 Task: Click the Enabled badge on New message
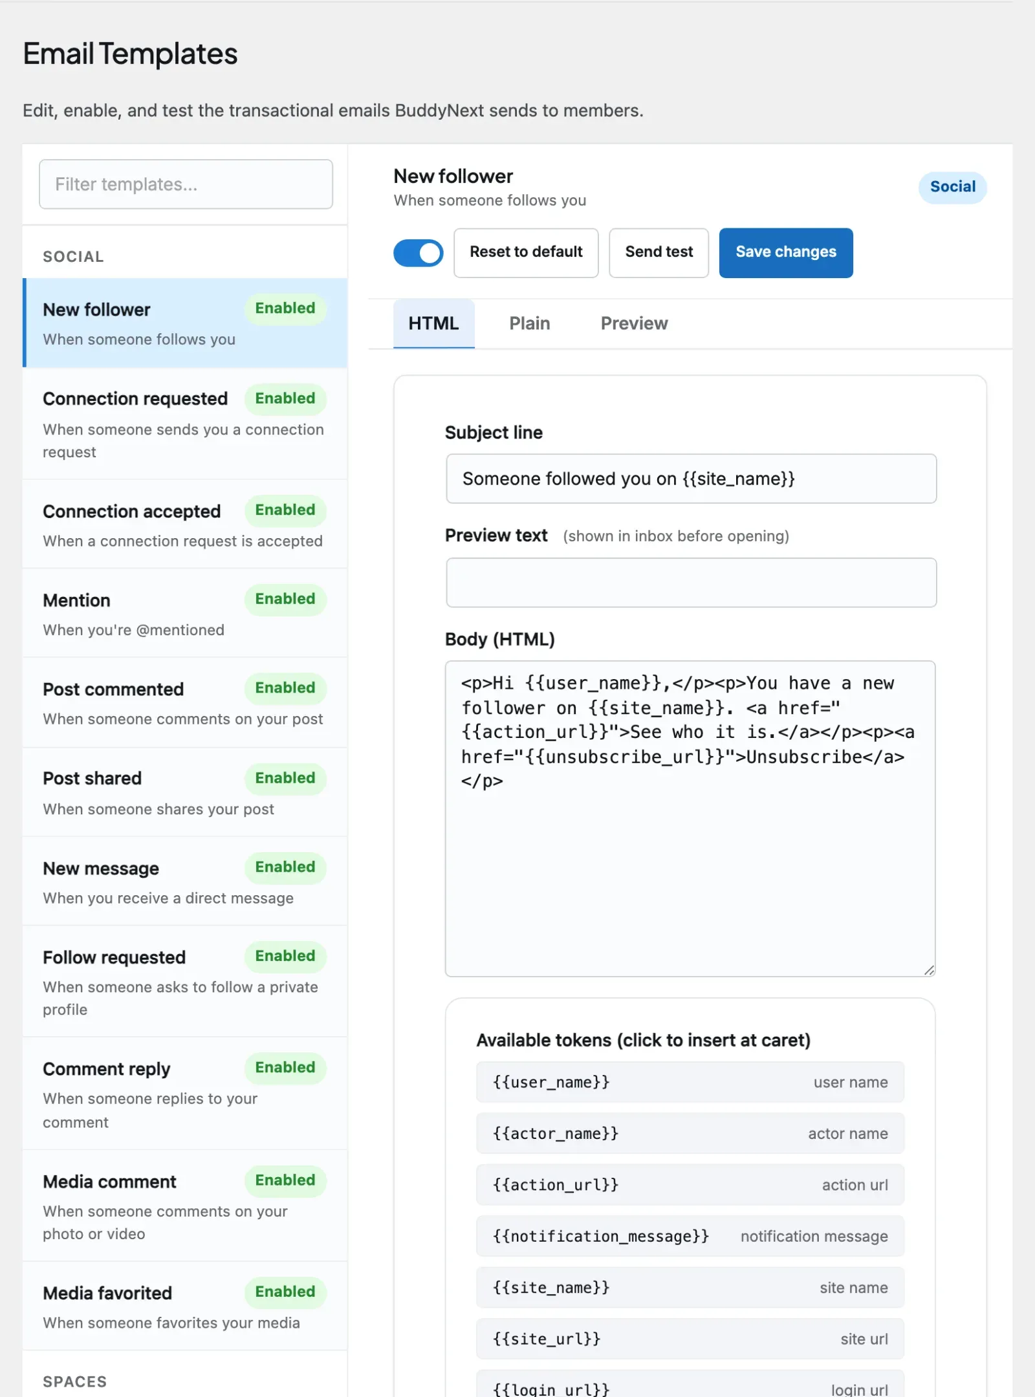285,867
